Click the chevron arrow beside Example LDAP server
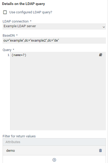 point(104,27)
